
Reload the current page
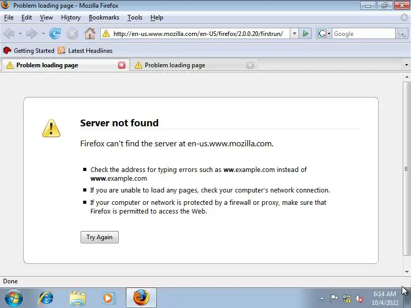point(55,33)
